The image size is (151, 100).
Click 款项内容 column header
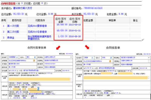17,20
